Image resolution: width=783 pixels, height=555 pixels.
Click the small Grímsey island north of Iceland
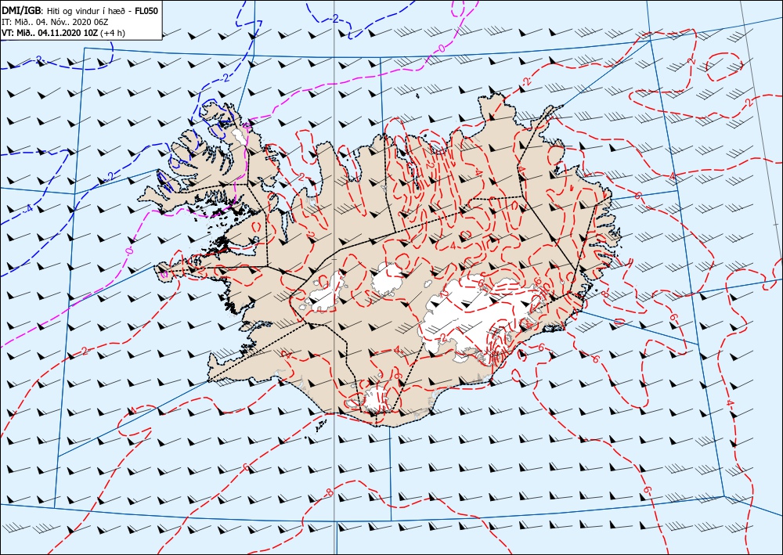coord(417,96)
